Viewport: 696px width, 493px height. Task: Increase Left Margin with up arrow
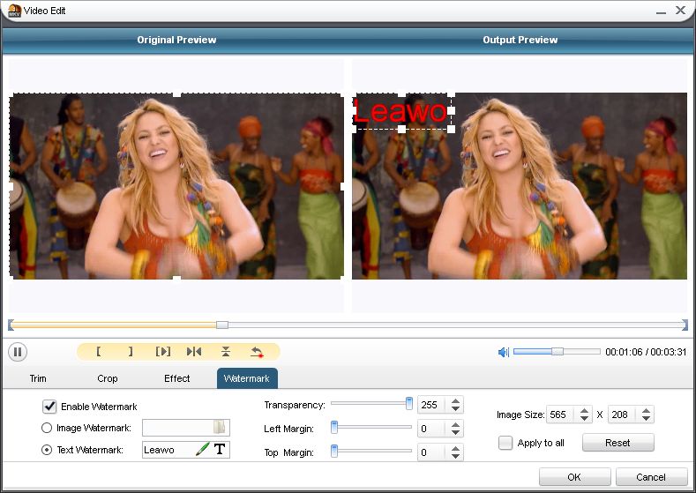click(x=456, y=425)
